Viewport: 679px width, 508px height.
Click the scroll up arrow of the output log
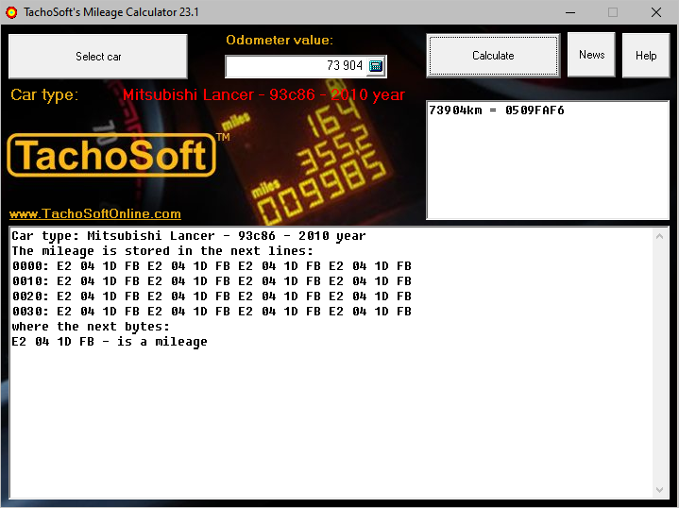(x=660, y=236)
